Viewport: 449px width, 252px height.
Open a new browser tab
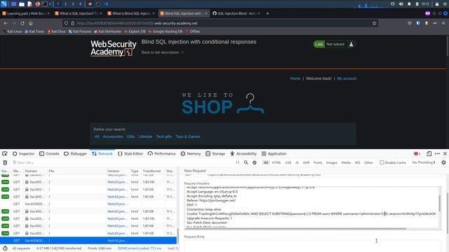point(267,13)
